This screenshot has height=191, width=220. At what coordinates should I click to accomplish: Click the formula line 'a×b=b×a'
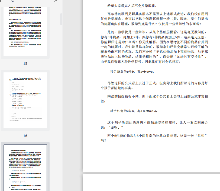[x=134, y=111]
